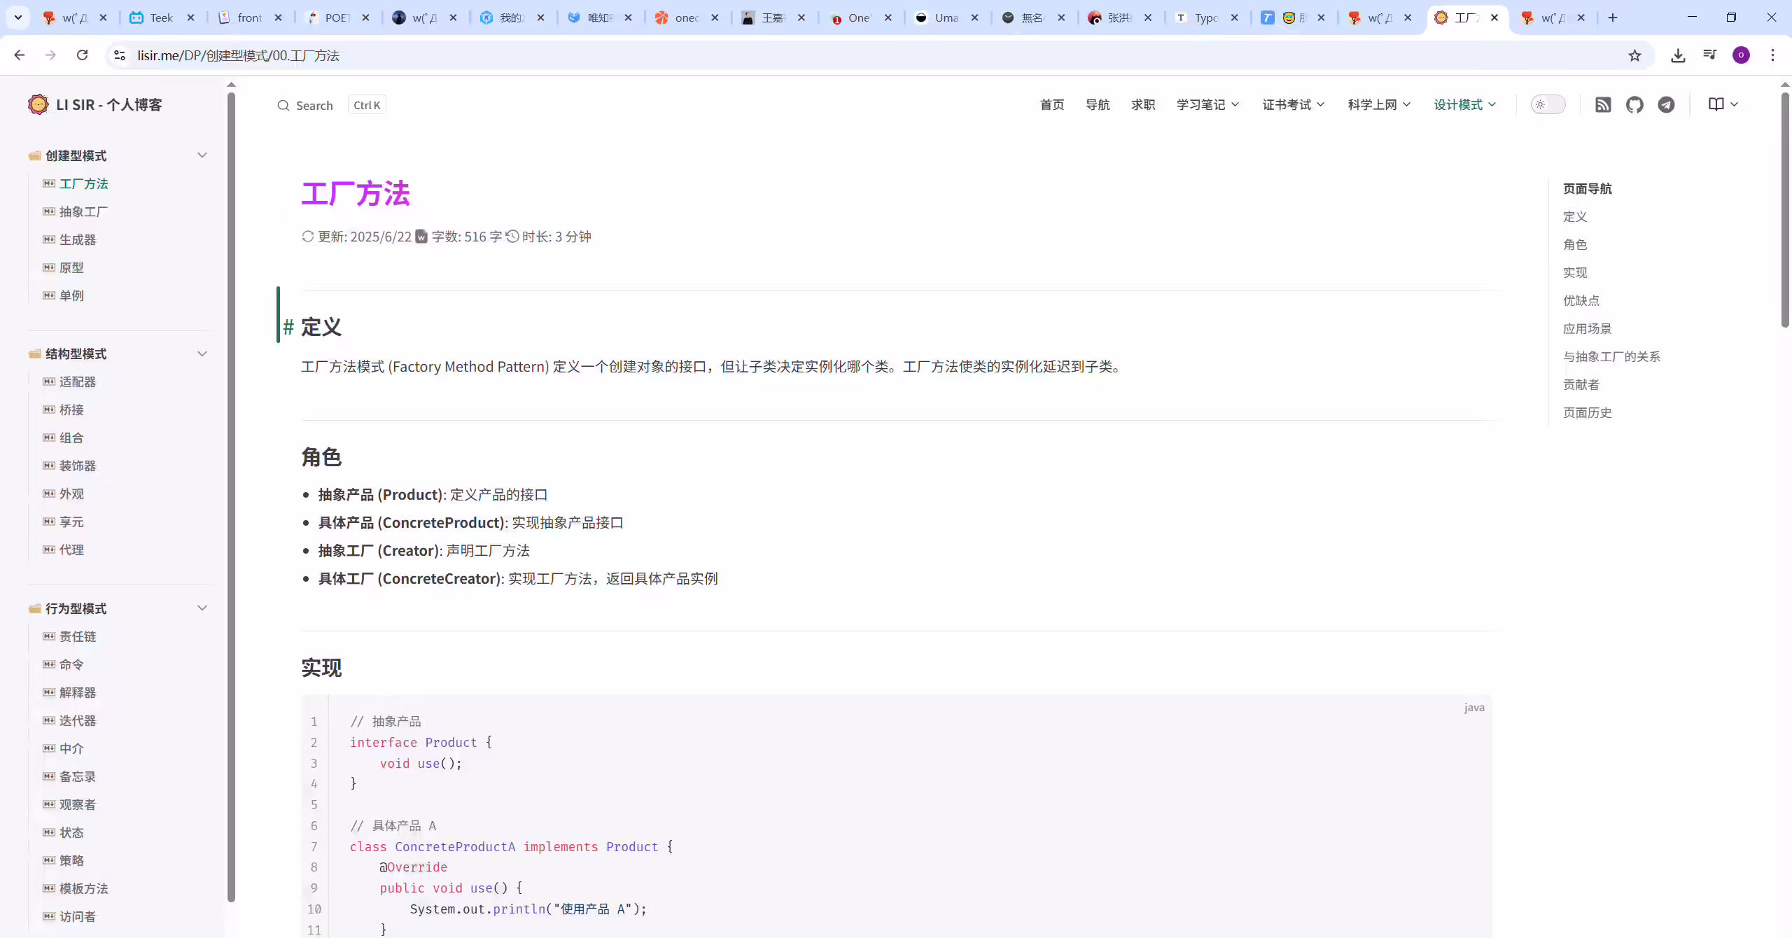Click the Search box in header
The width and height of the screenshot is (1792, 938).
click(331, 105)
